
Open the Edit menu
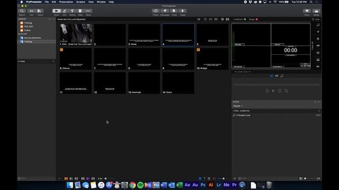[x=54, y=2]
